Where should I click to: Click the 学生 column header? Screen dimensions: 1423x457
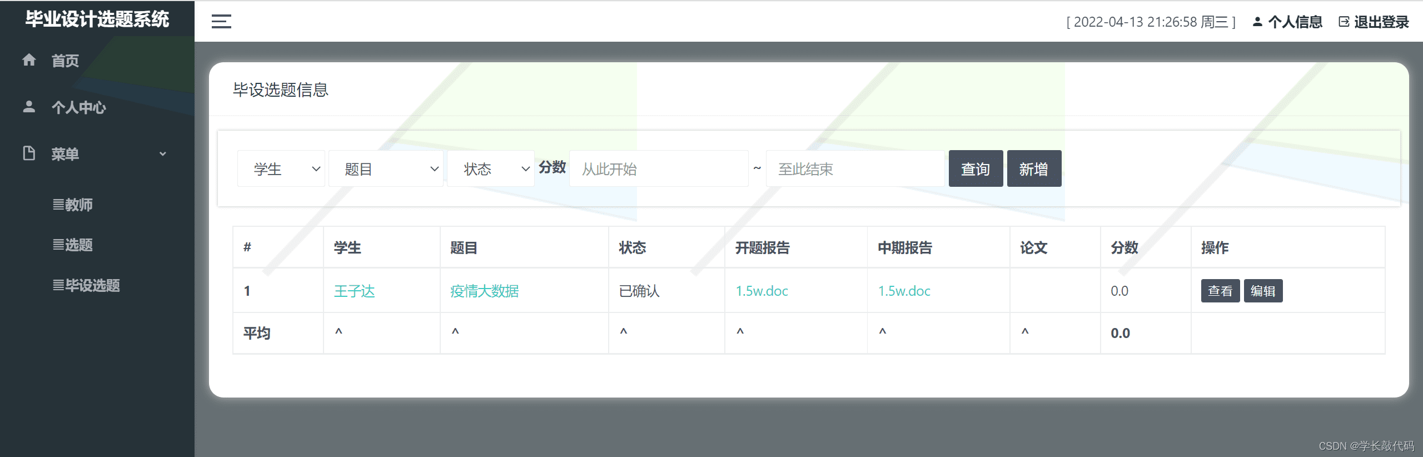click(347, 247)
